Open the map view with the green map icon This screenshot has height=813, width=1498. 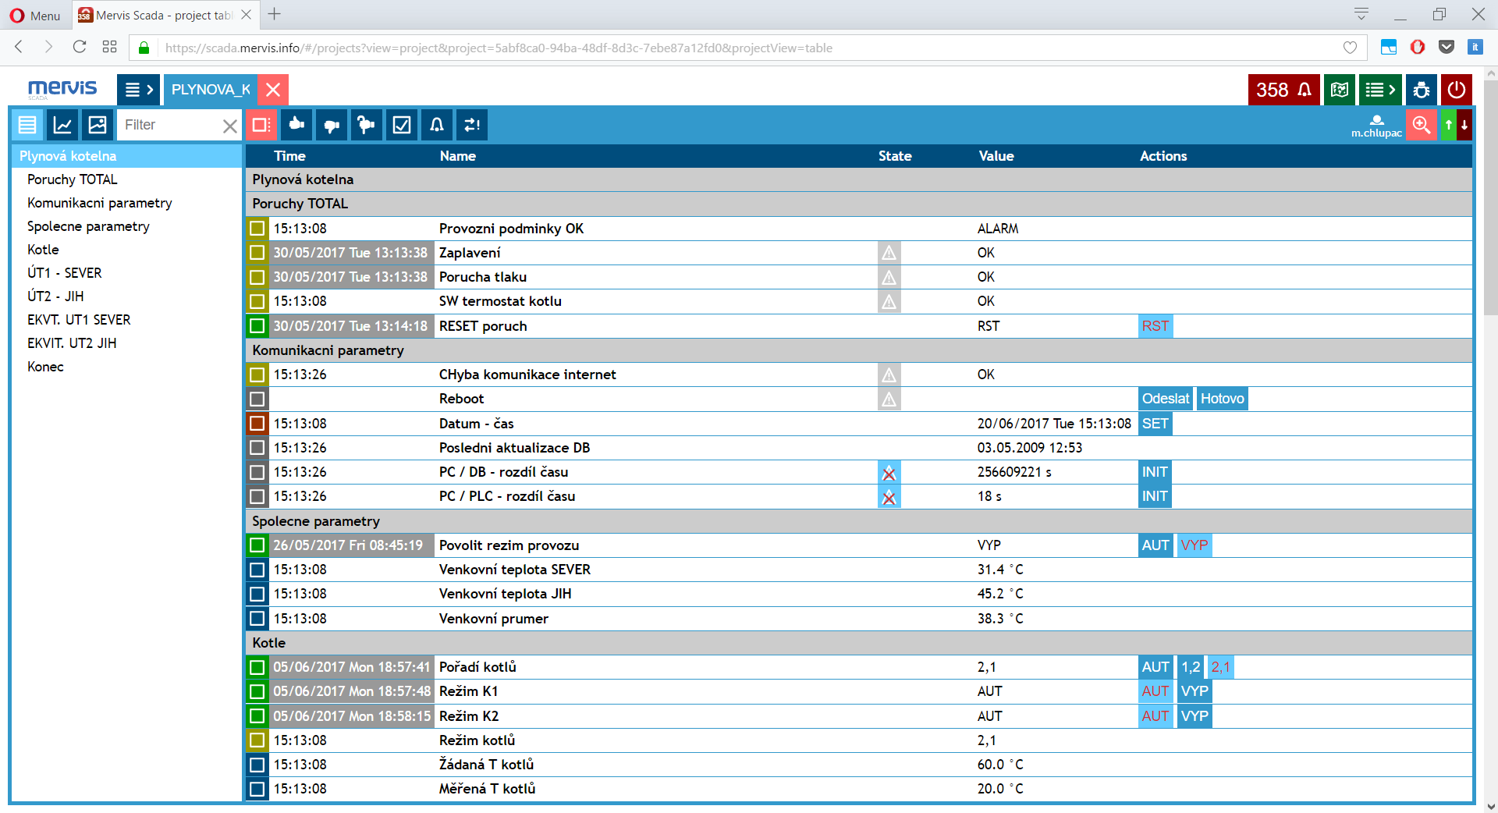point(1340,90)
